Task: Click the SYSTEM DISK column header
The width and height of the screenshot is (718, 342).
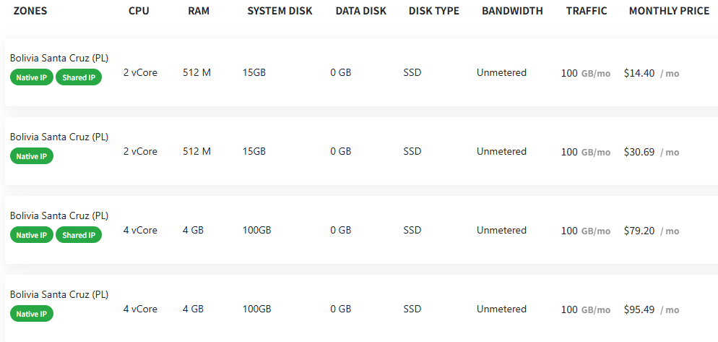Action: click(280, 12)
